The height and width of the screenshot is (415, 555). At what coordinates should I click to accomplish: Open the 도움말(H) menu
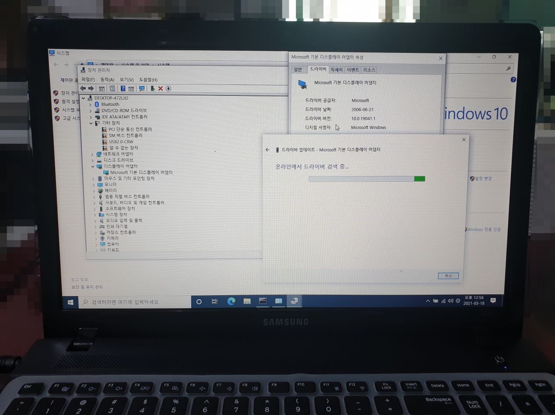tap(148, 80)
